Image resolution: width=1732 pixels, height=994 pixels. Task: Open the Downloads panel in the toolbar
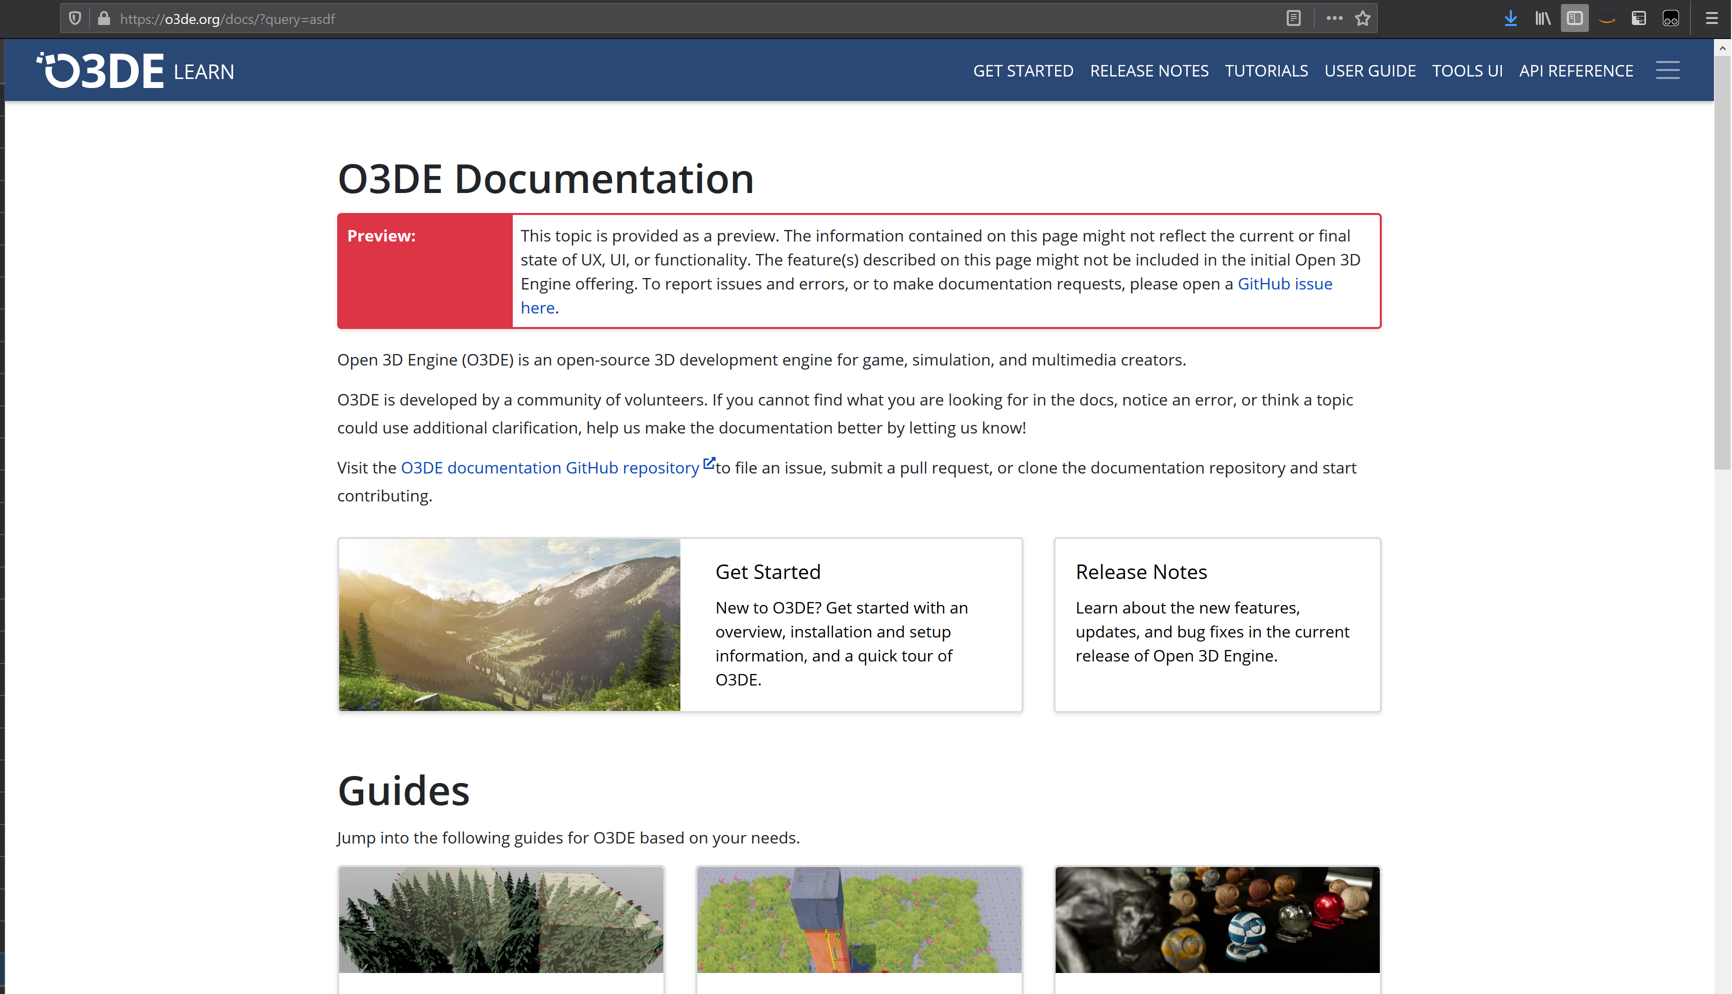click(1510, 18)
